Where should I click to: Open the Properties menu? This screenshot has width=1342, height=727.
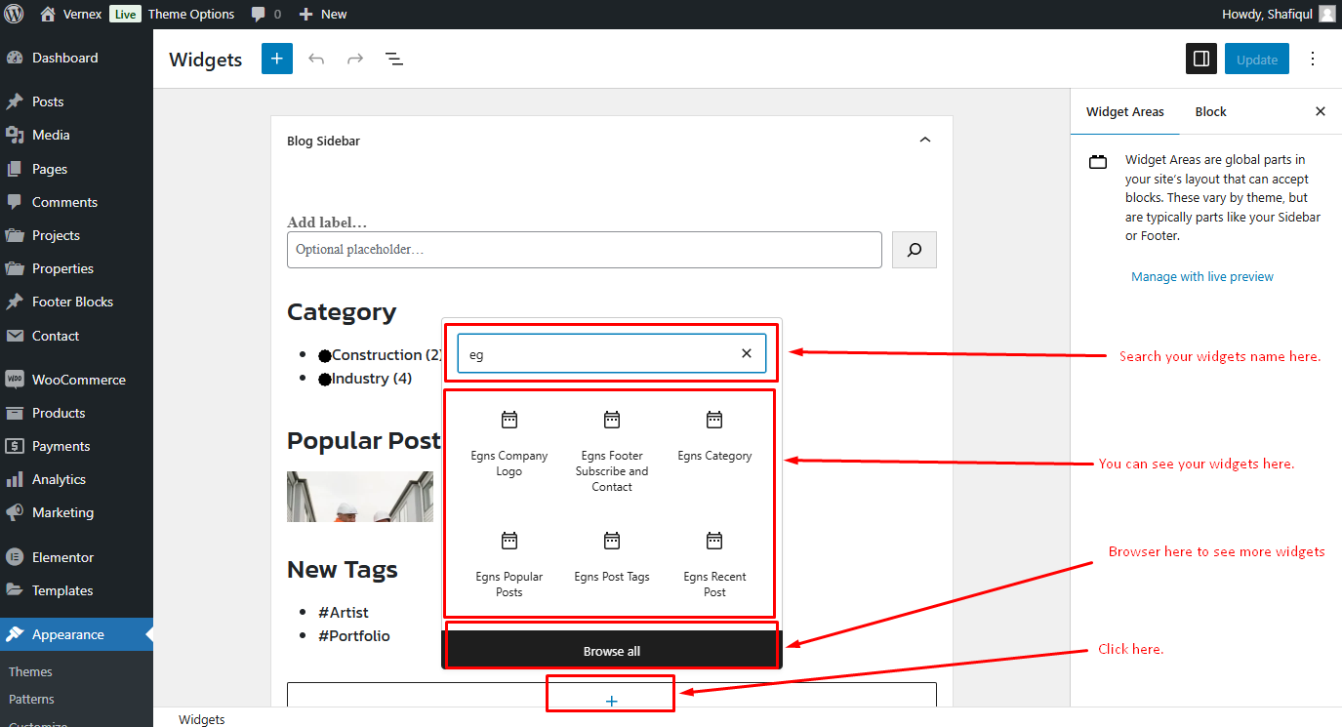pyautogui.click(x=62, y=268)
